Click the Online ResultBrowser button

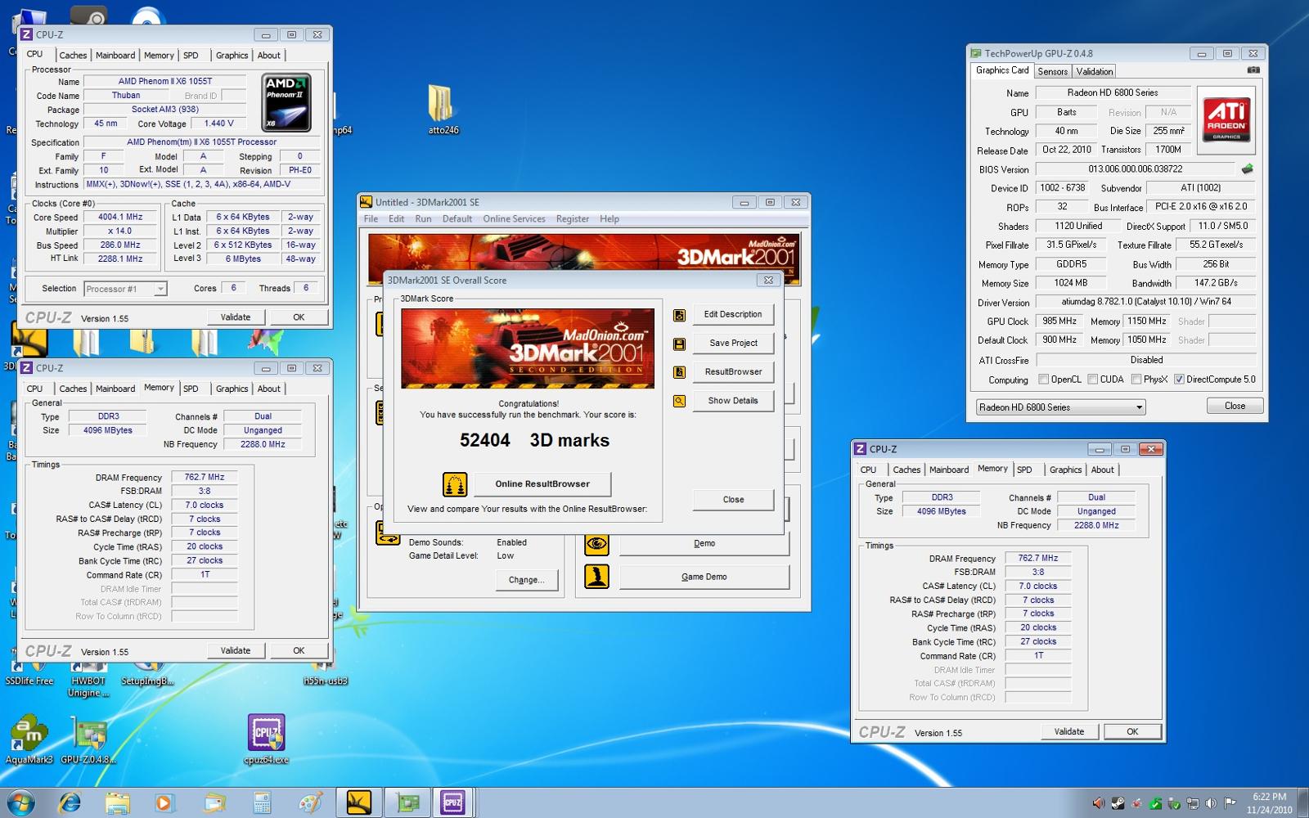542,484
